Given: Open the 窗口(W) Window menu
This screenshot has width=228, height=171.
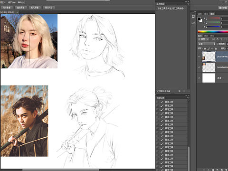Looking at the screenshot, I should click(12, 2).
